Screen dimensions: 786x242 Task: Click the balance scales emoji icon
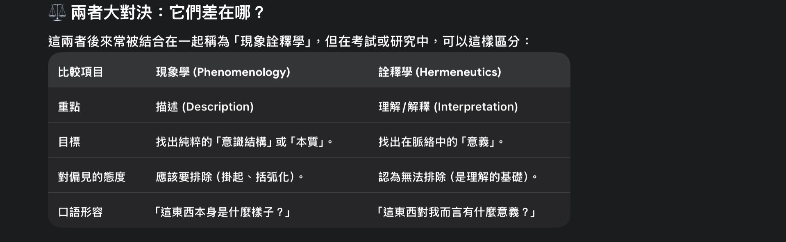tap(57, 13)
